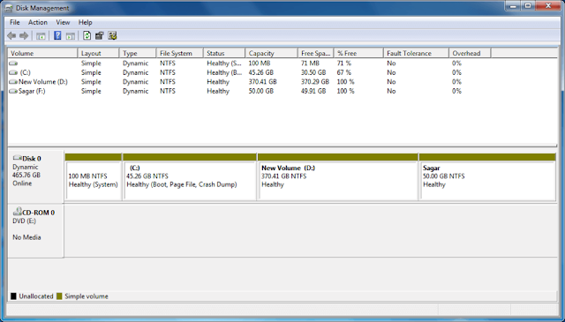
Task: Maximize the Disk Management window
Action: pyautogui.click(x=528, y=6)
